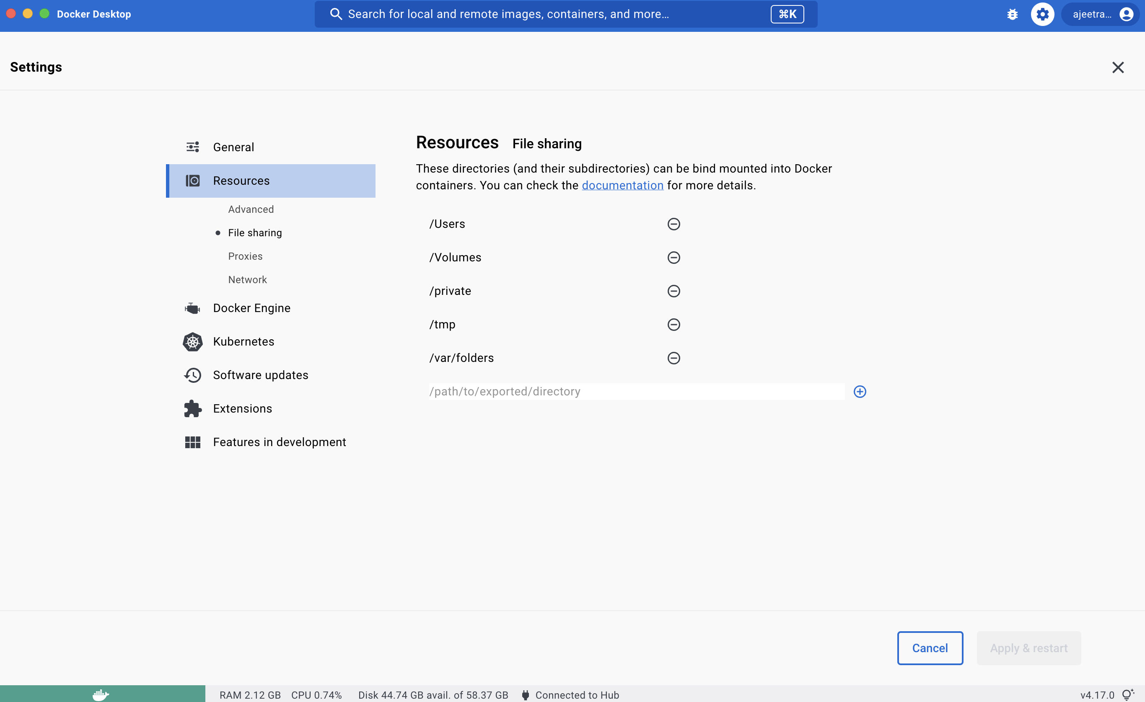This screenshot has height=702, width=1145.
Task: Click the Cancel button
Action: (x=930, y=648)
